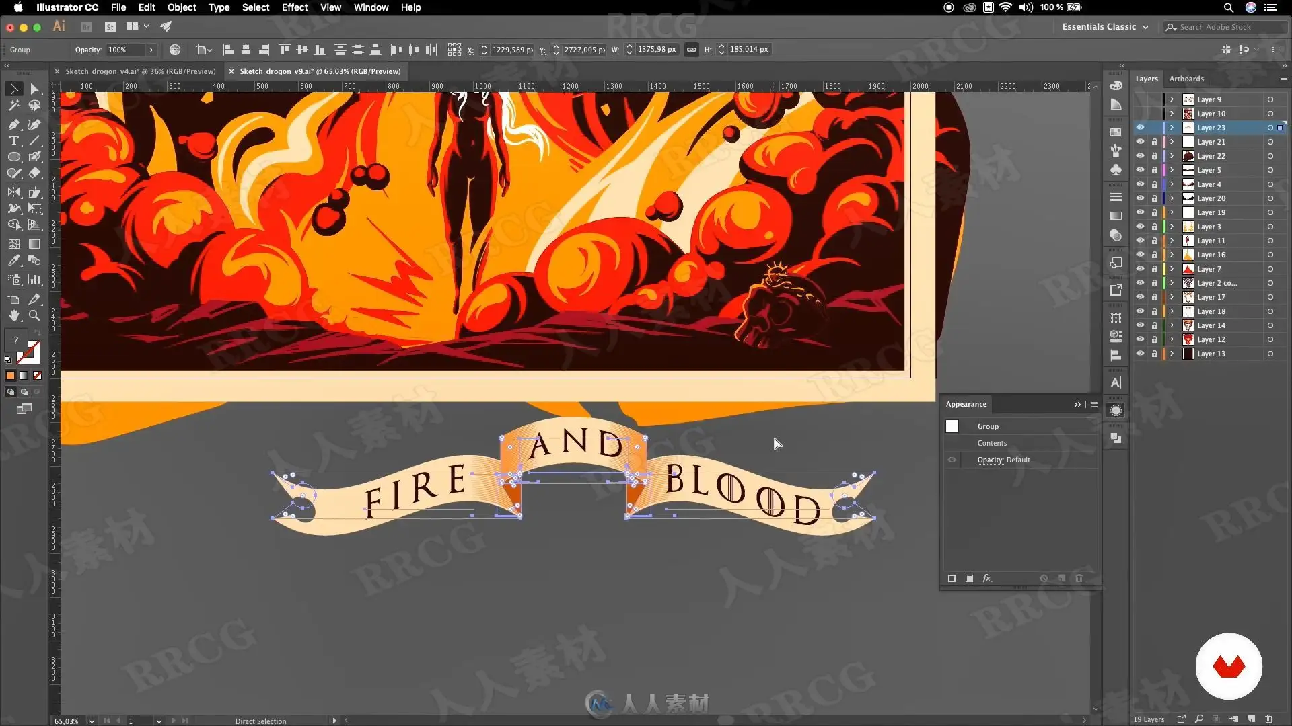Switch to the Artboards tab
Screen dimensions: 1292x726
coord(1186,79)
